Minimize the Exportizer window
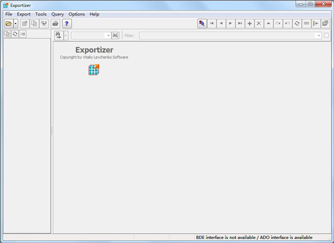This screenshot has height=243, width=334. 301,4
